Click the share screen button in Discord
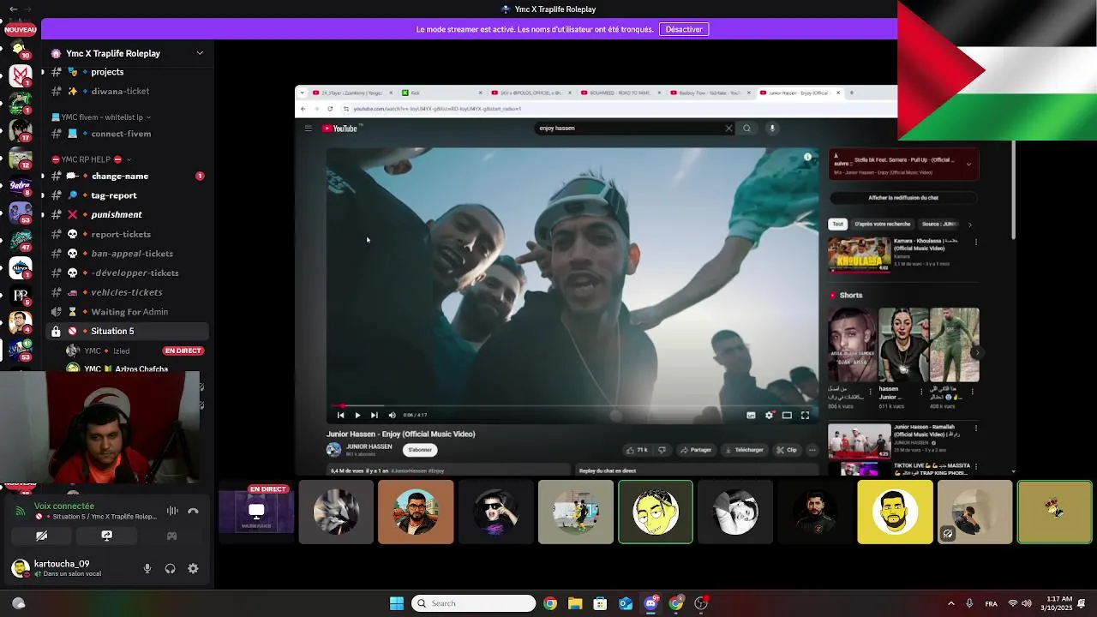 [x=106, y=536]
